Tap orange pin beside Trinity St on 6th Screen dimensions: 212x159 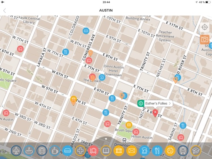122,96
